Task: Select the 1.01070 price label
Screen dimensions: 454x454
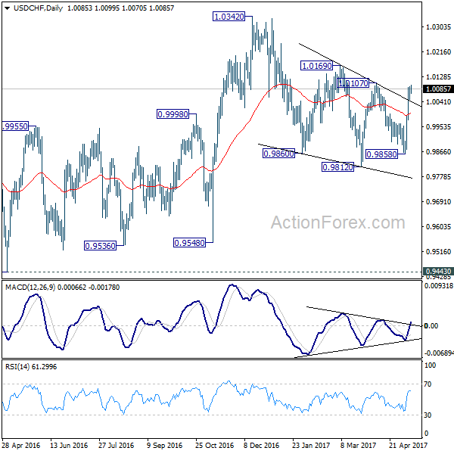Action: pos(353,83)
